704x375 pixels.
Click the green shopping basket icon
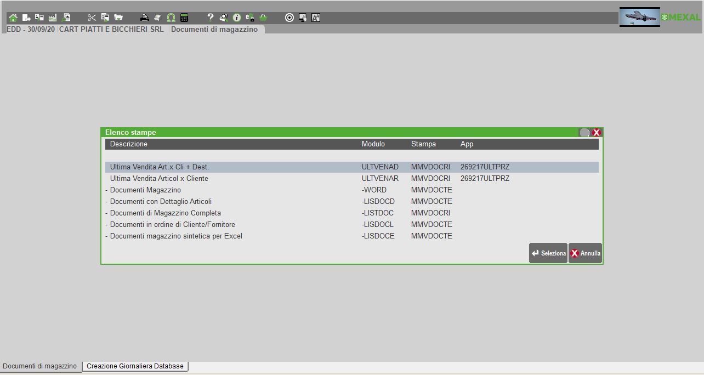(x=263, y=18)
